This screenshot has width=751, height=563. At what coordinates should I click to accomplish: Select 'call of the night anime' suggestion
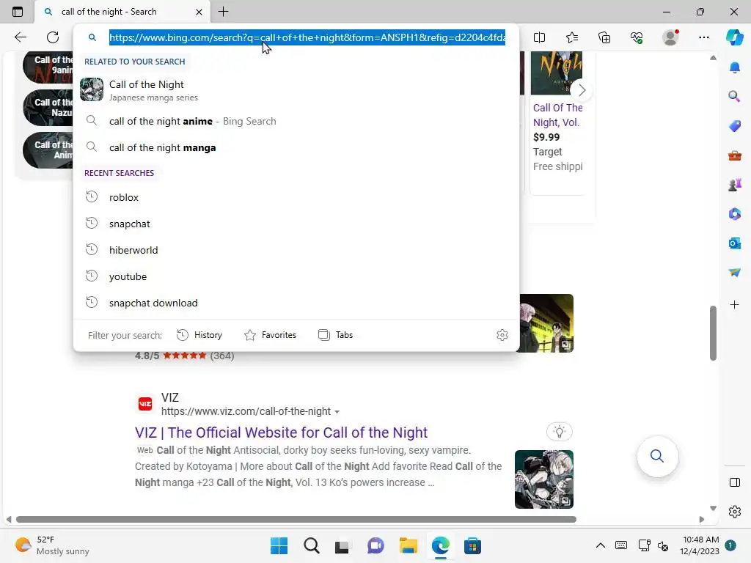[x=296, y=121]
